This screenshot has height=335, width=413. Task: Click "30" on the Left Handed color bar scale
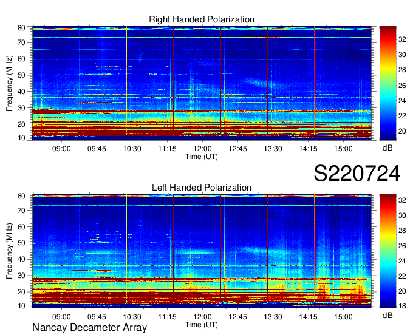coord(402,215)
